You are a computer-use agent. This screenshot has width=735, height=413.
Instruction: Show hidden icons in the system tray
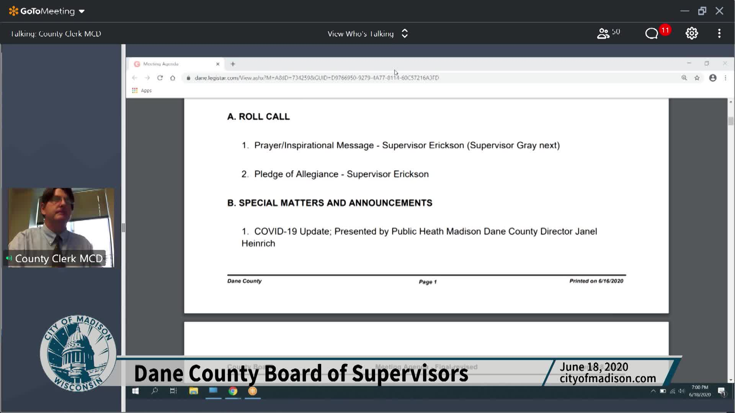(653, 391)
